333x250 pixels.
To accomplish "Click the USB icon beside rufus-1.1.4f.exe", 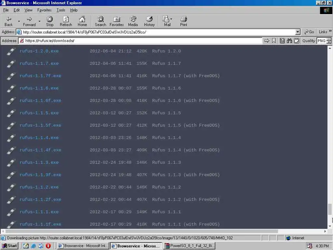I will (x=11, y=150).
